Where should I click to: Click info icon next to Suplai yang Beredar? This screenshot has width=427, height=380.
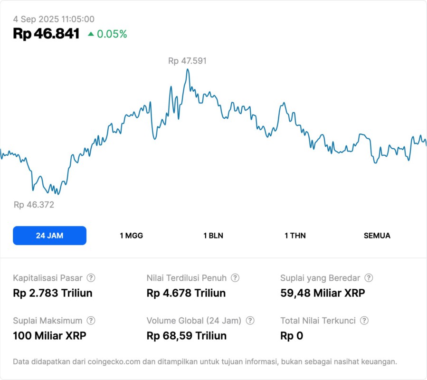click(369, 278)
